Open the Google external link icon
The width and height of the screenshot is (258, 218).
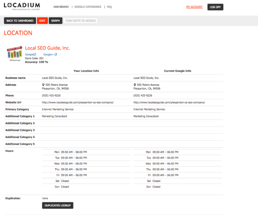point(35,54)
